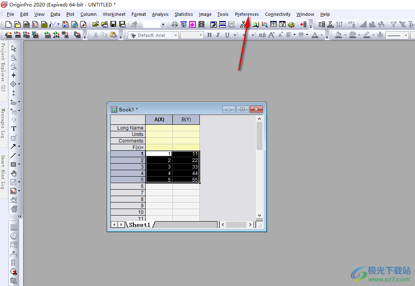Click the Long Name cell of column A

coord(159,128)
